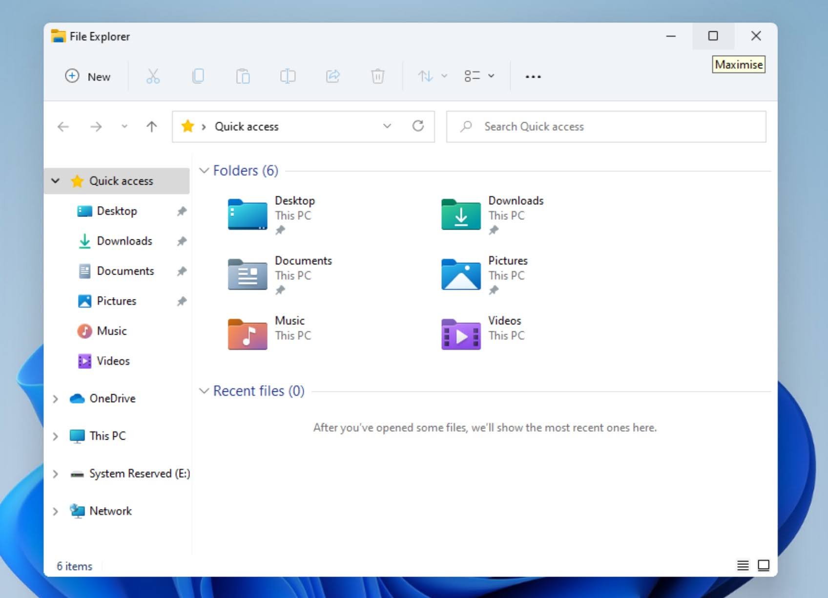Click the Share icon in toolbar
Viewport: 828px width, 598px height.
[x=332, y=76]
